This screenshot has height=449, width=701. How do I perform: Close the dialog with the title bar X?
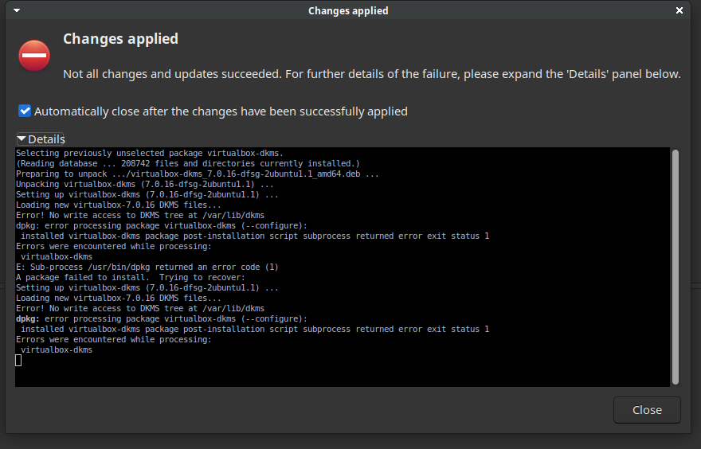[x=679, y=10]
